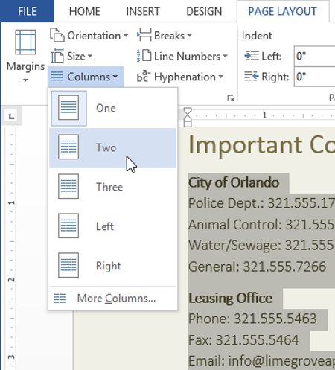The image size is (335, 370).
Task: Click the vertical ruler at mark 2
Action: tap(11, 280)
